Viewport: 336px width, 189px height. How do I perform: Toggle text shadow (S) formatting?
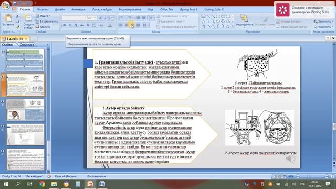click(88, 25)
